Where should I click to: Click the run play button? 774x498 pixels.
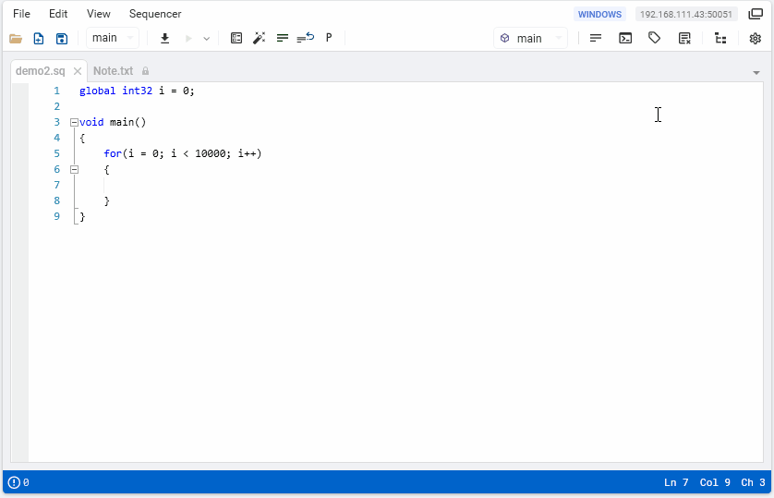pyautogui.click(x=188, y=39)
